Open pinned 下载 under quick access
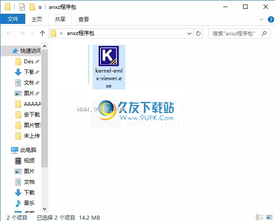The image size is (275, 221). click(x=27, y=72)
